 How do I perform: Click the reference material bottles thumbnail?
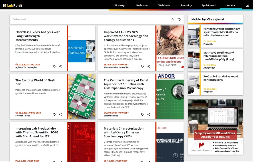click(194, 60)
